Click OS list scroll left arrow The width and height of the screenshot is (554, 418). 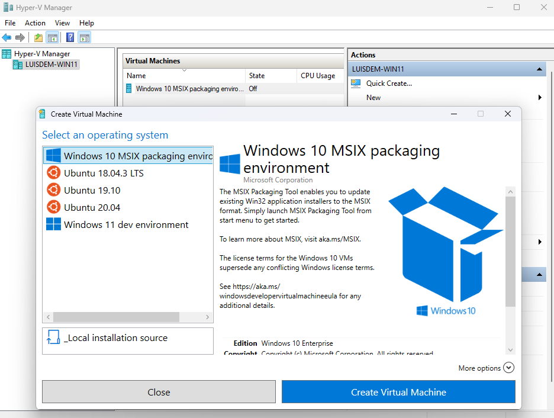[x=49, y=317]
